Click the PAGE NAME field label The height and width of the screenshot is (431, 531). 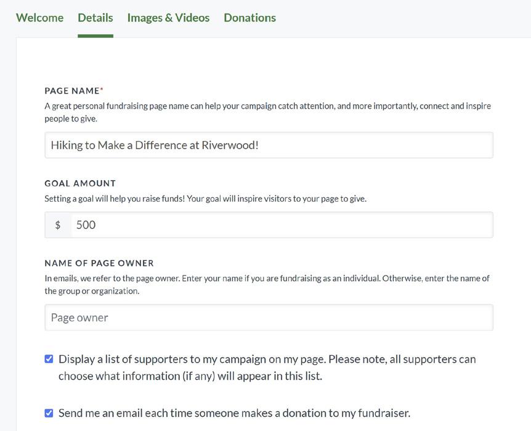tap(71, 91)
